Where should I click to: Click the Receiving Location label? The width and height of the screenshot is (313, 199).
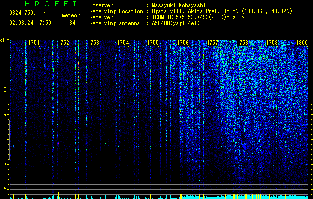pyautogui.click(x=116, y=11)
